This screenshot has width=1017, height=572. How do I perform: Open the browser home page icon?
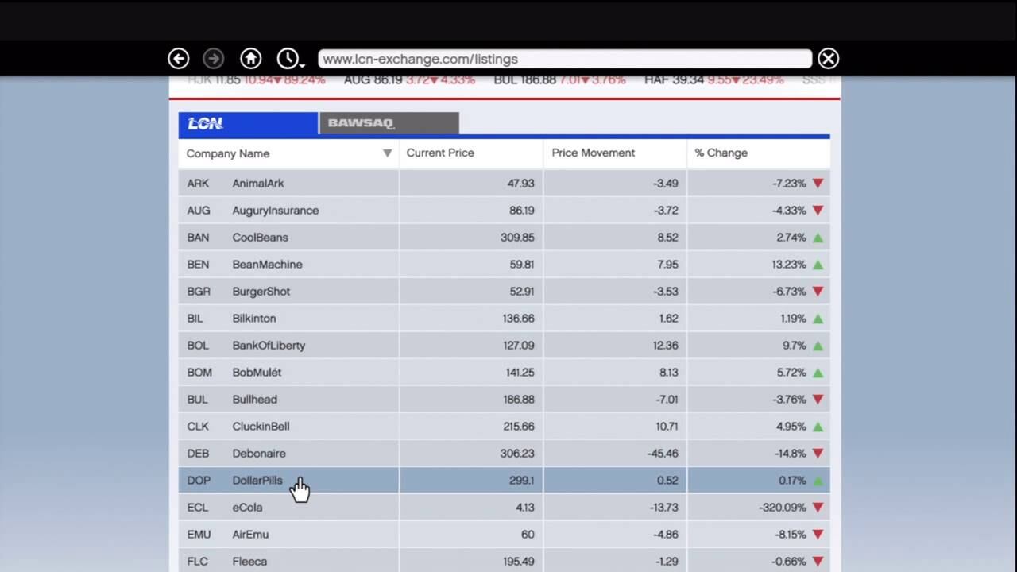click(250, 58)
